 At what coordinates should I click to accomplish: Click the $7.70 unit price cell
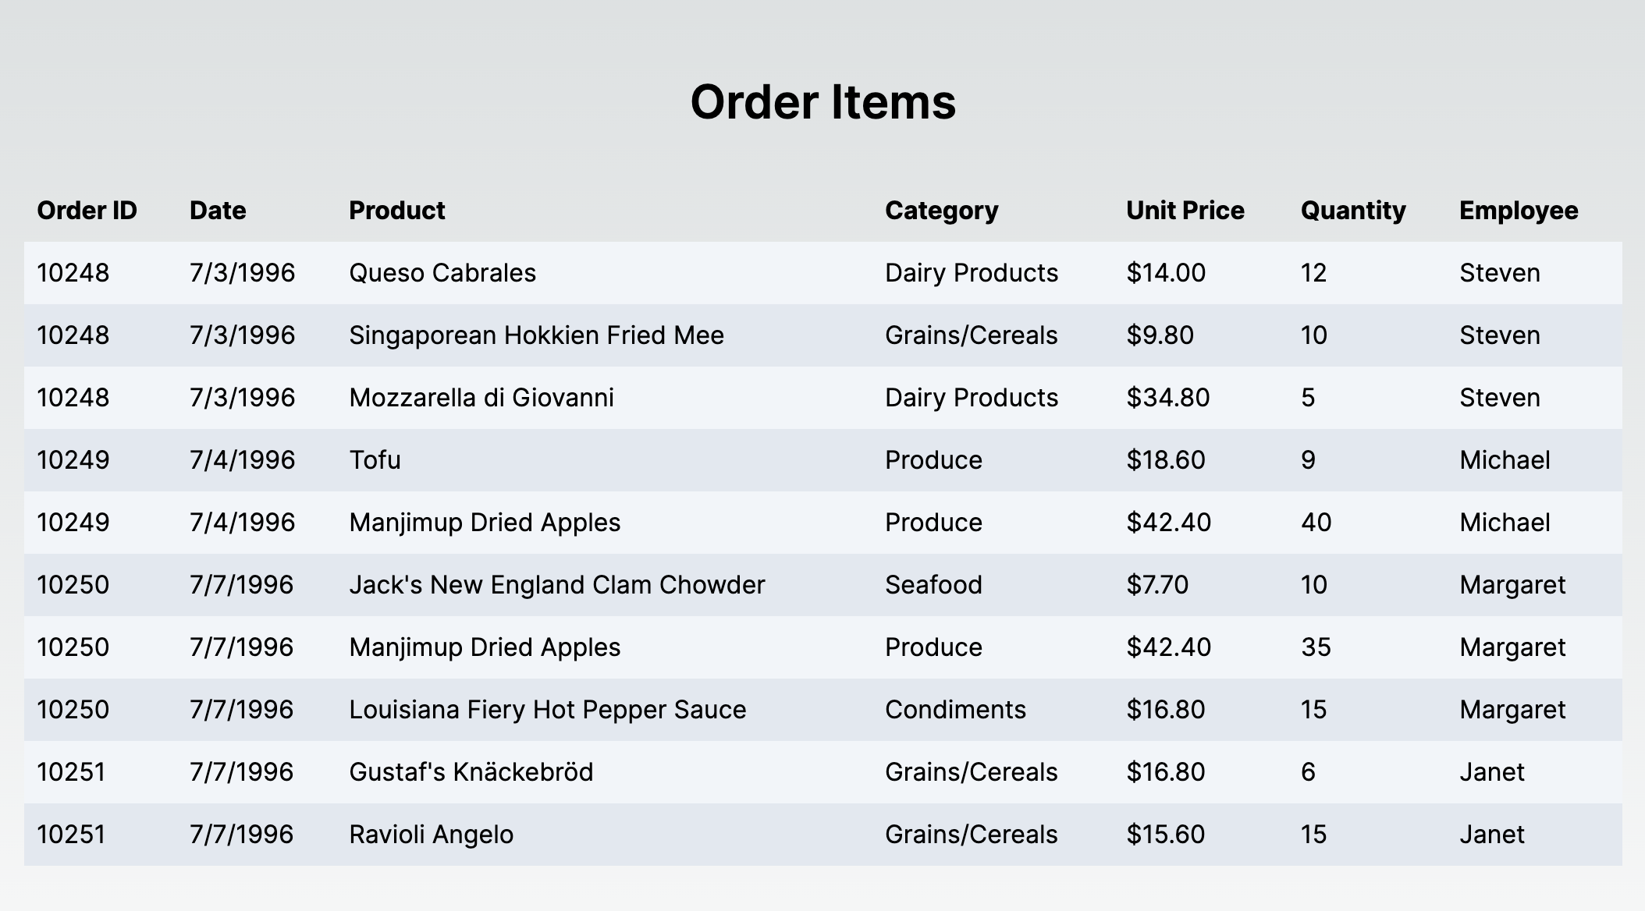1156,585
